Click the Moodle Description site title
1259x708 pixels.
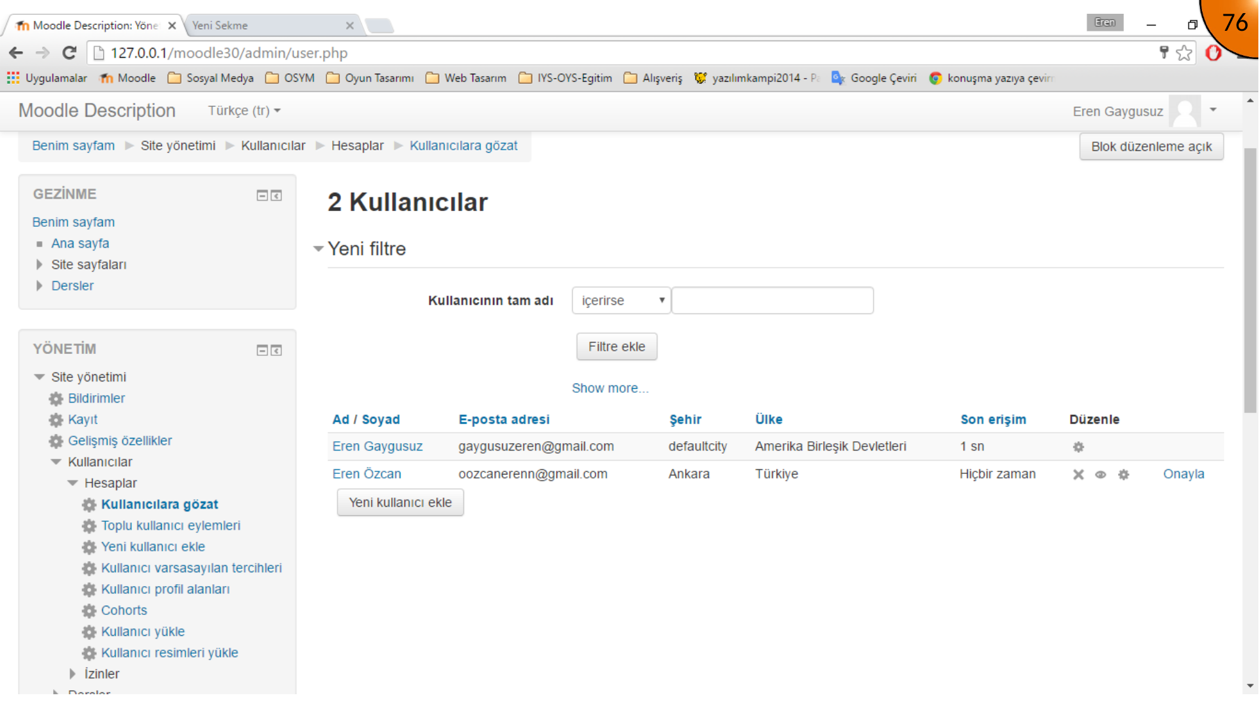pos(97,111)
